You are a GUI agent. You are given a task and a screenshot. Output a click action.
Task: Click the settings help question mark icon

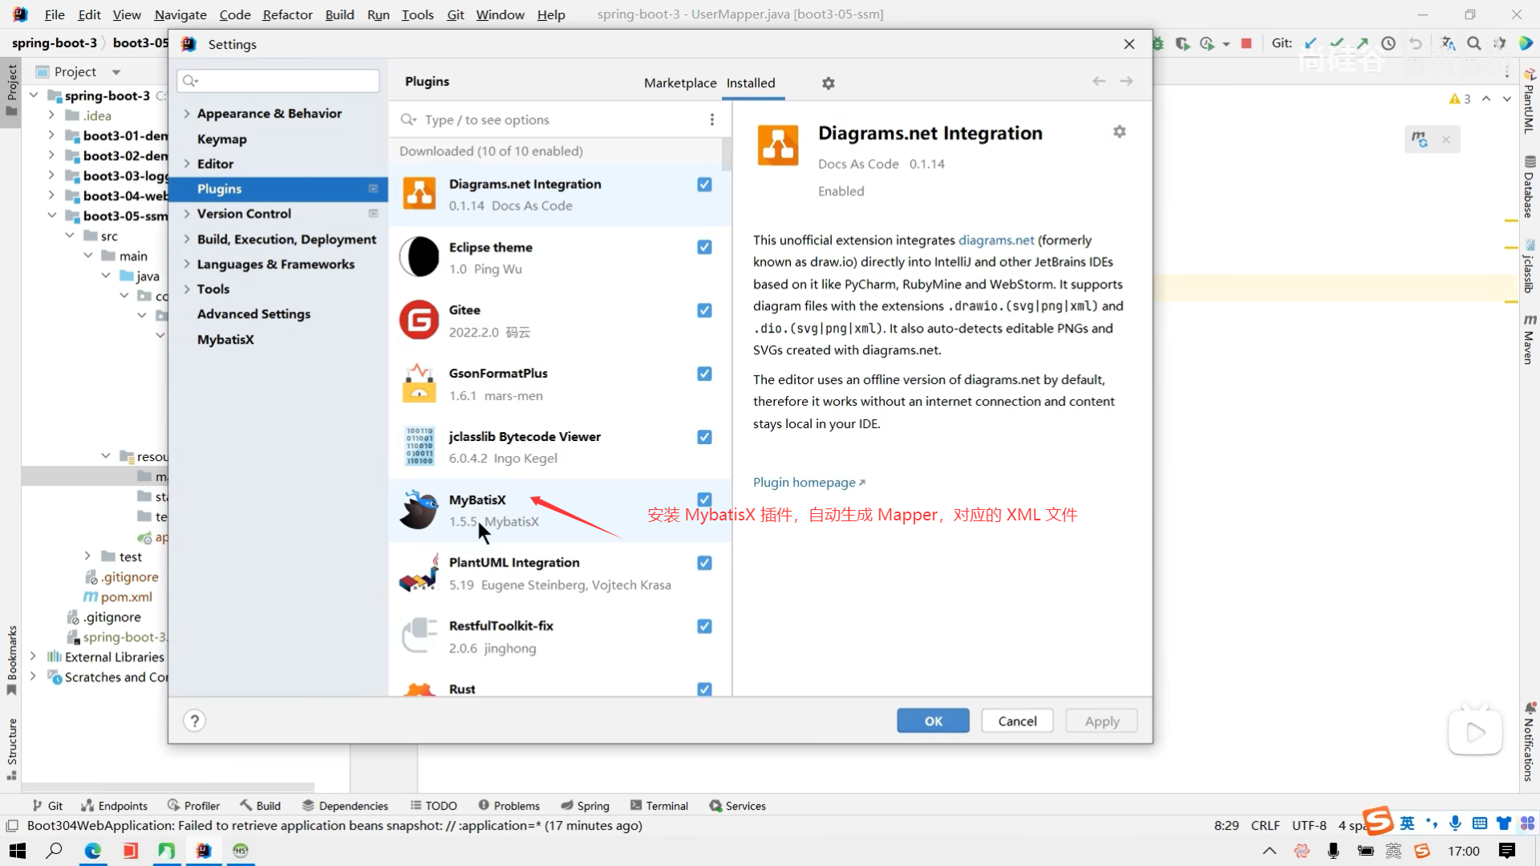[x=194, y=721]
